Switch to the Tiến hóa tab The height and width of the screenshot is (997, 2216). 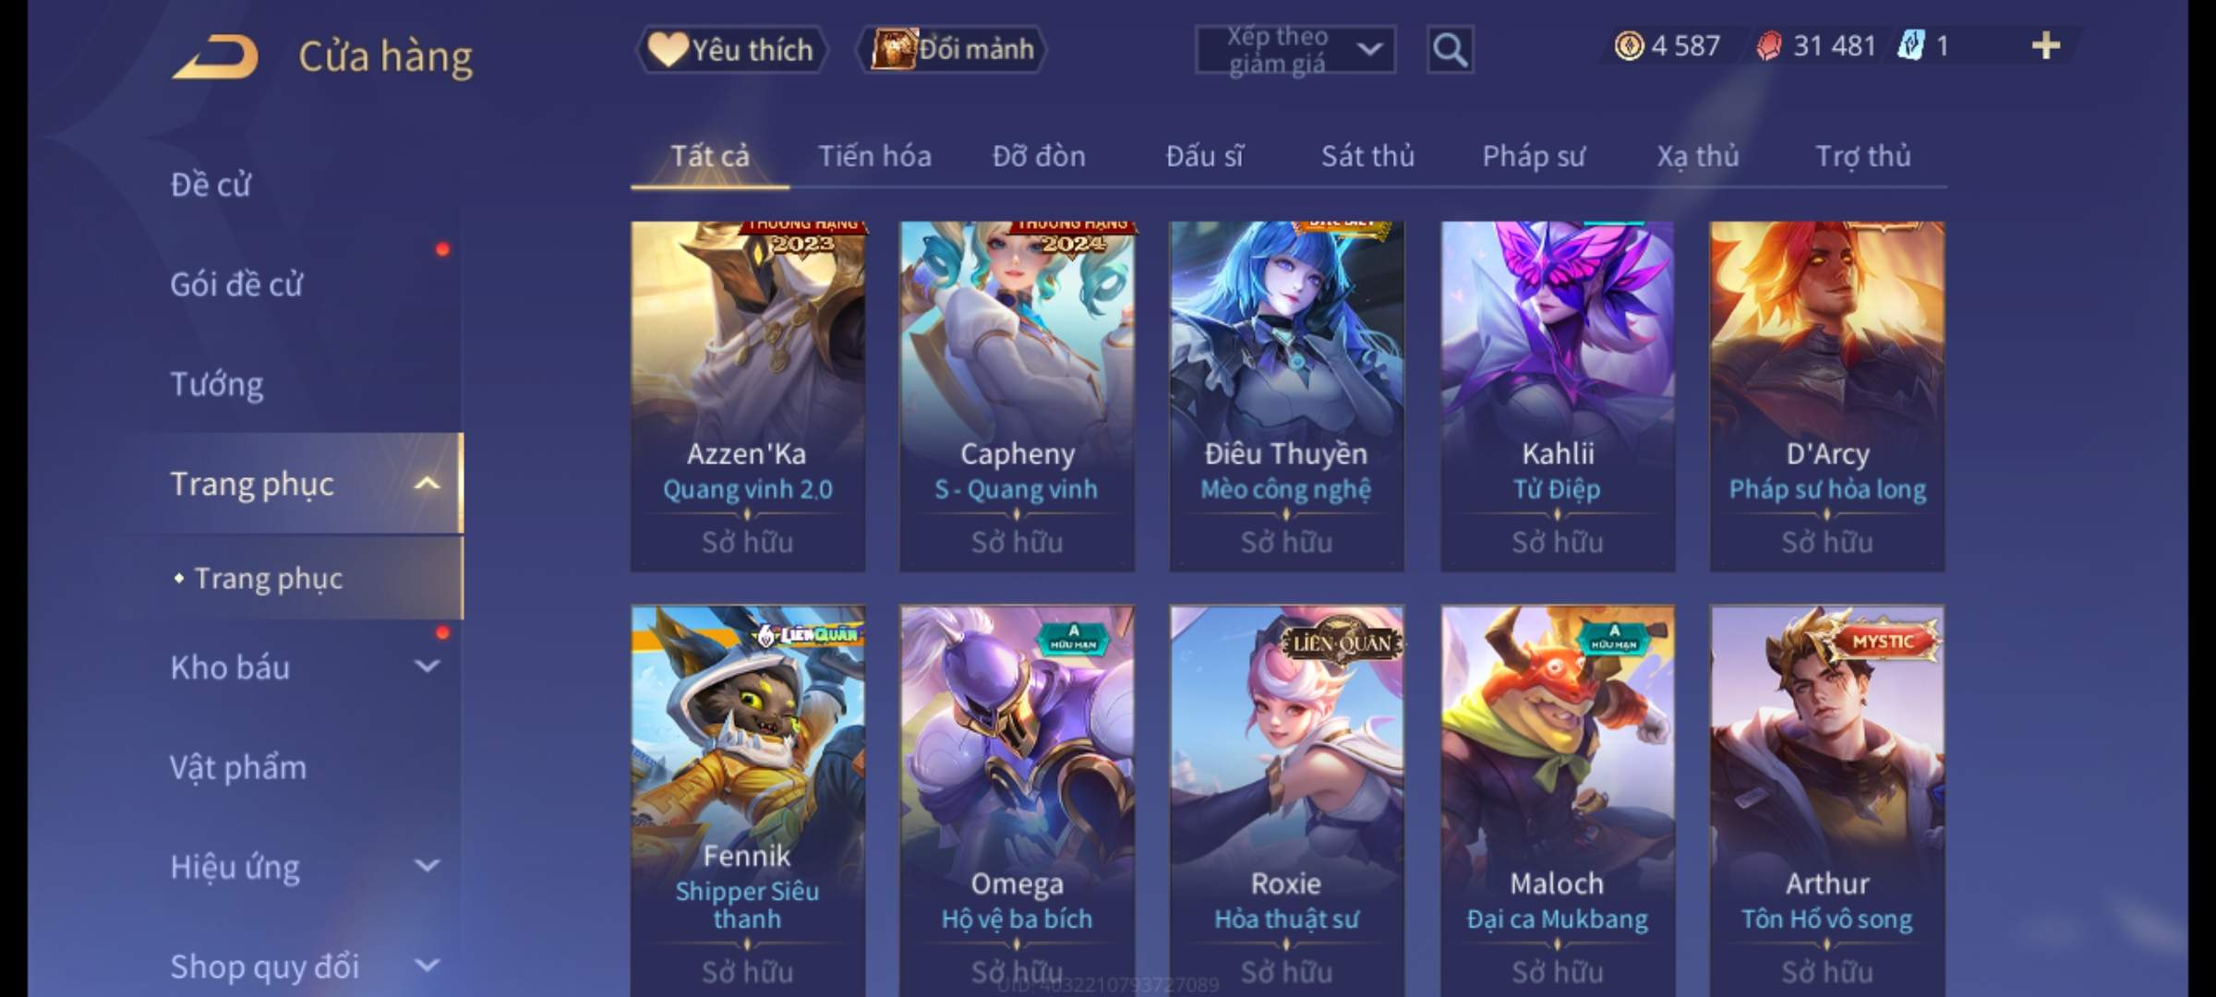(874, 156)
